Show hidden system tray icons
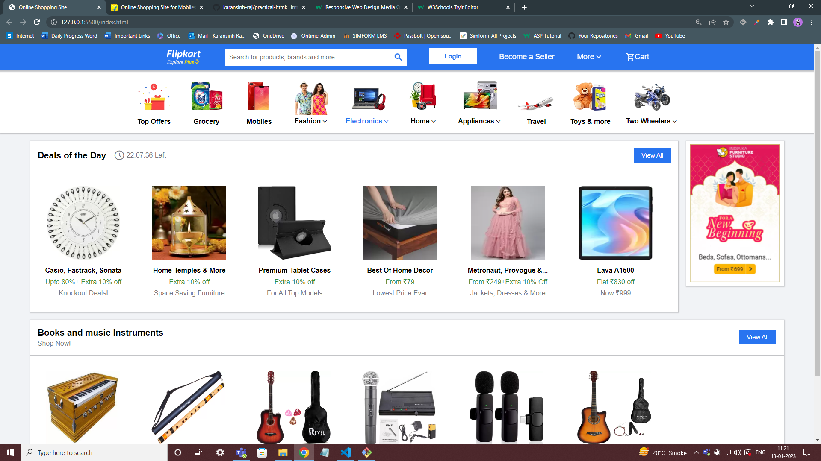Viewport: 821px width, 461px height. pyautogui.click(x=697, y=452)
